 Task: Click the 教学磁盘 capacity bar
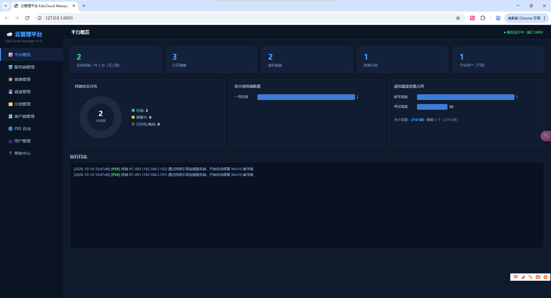(x=465, y=97)
